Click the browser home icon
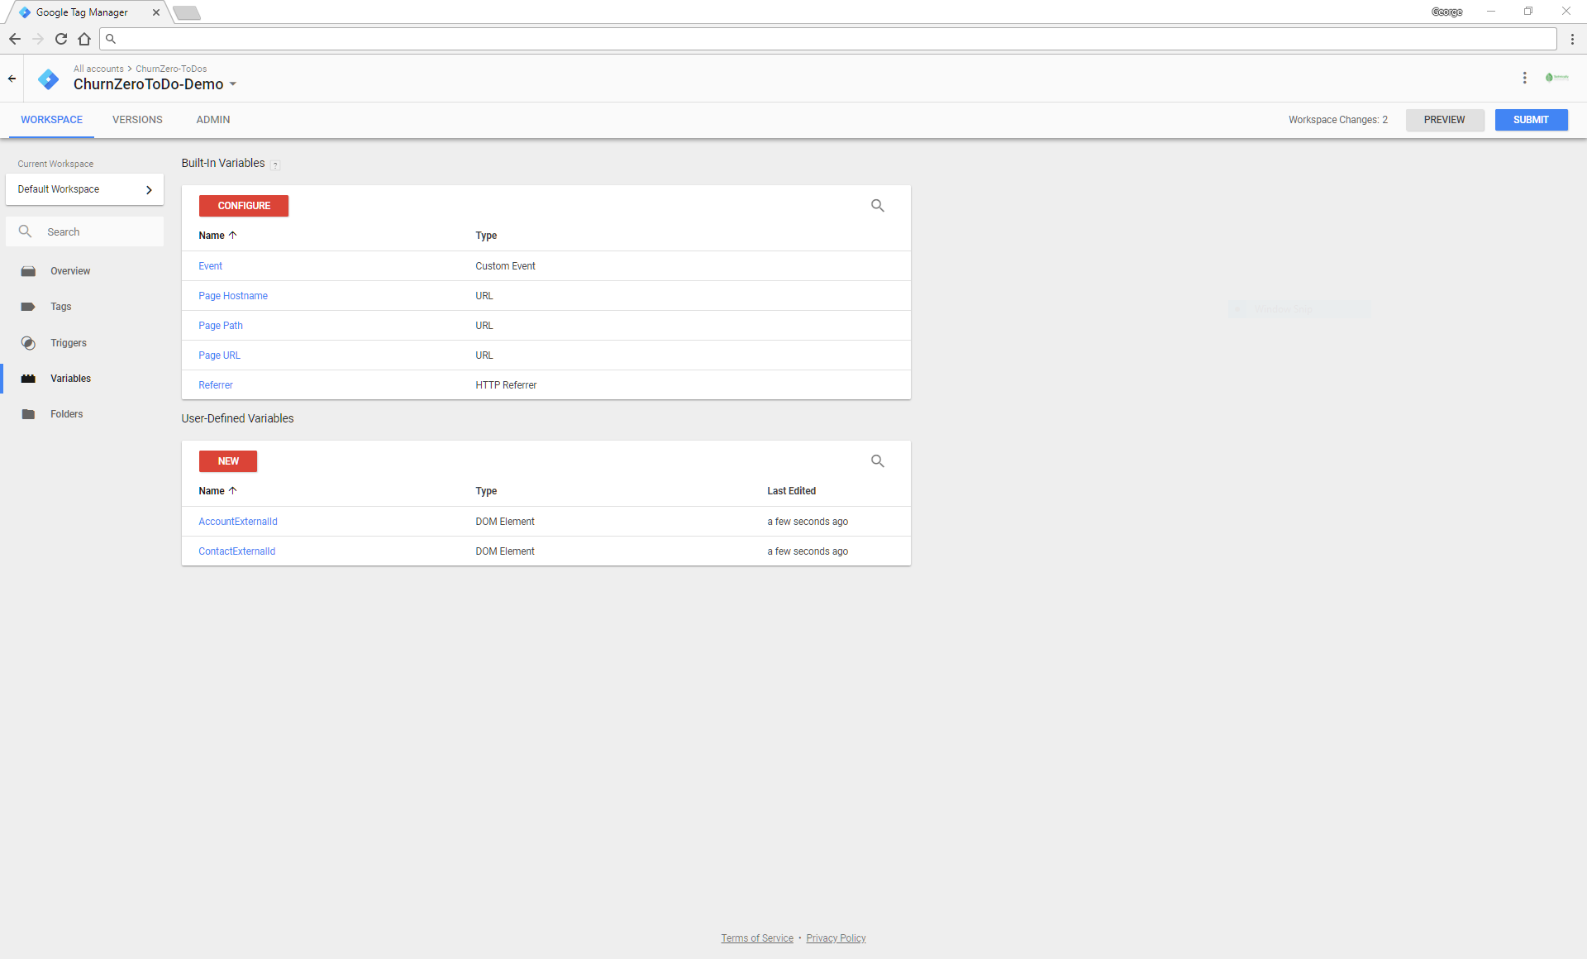Screen dimensions: 1587x959 [84, 39]
